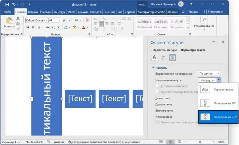The image size is (239, 145).
Task: Open the Направление текста dropdown arrow
Action: point(219,80)
